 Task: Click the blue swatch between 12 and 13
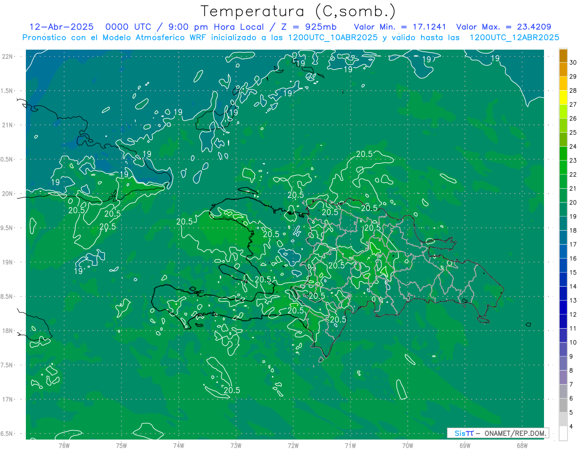pos(564,308)
